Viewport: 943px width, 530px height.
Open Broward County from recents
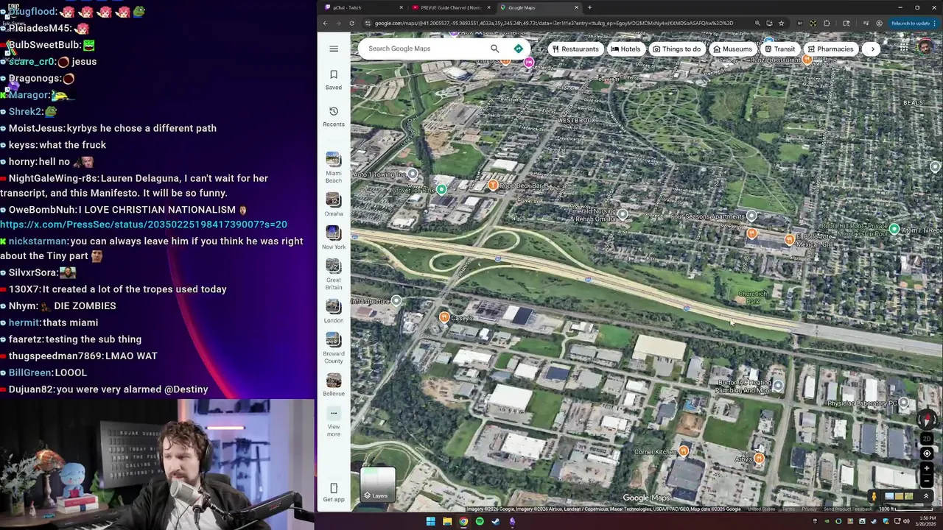click(x=334, y=348)
